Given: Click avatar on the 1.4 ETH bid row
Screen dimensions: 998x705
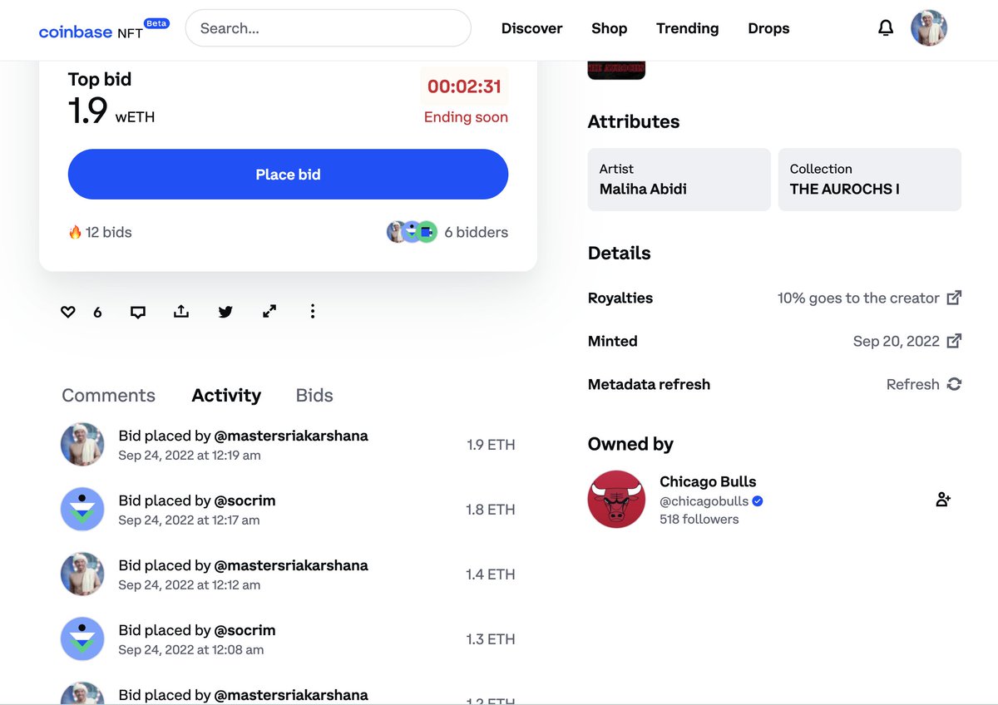Looking at the screenshot, I should point(82,574).
